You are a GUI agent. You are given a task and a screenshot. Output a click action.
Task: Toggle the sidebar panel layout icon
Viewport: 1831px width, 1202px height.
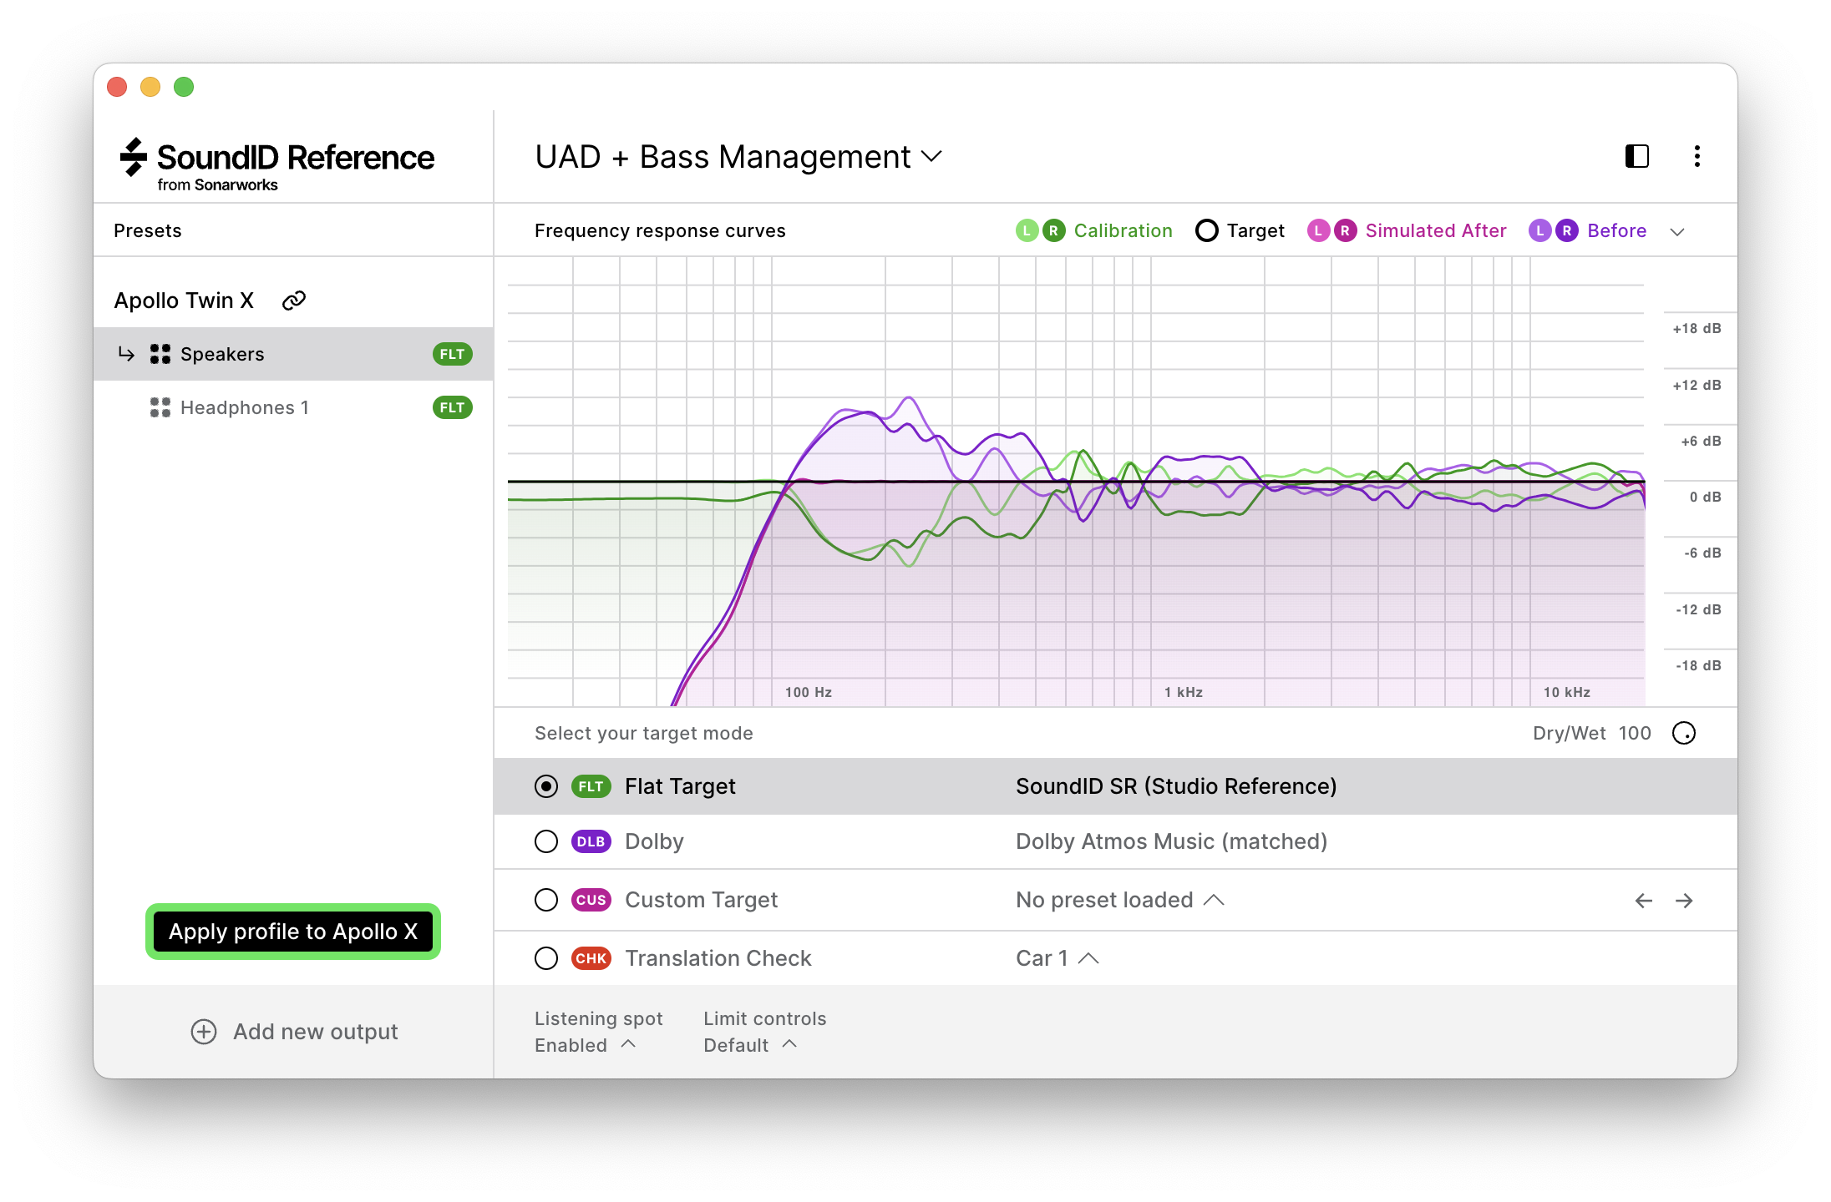[x=1636, y=156]
